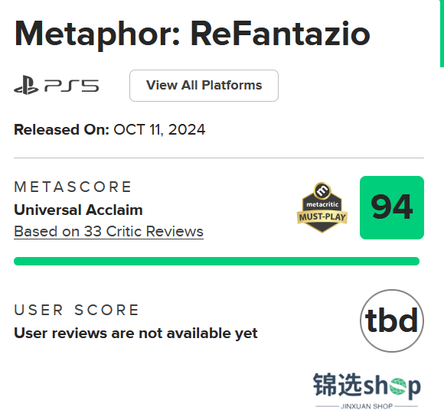This screenshot has width=444, height=410.
Task: Open View All Platforms button
Action: click(x=204, y=86)
